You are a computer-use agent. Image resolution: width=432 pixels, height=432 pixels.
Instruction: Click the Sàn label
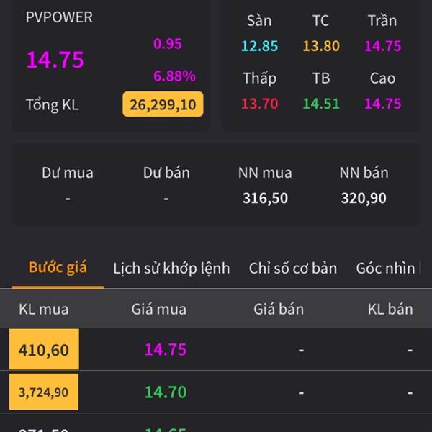click(259, 20)
